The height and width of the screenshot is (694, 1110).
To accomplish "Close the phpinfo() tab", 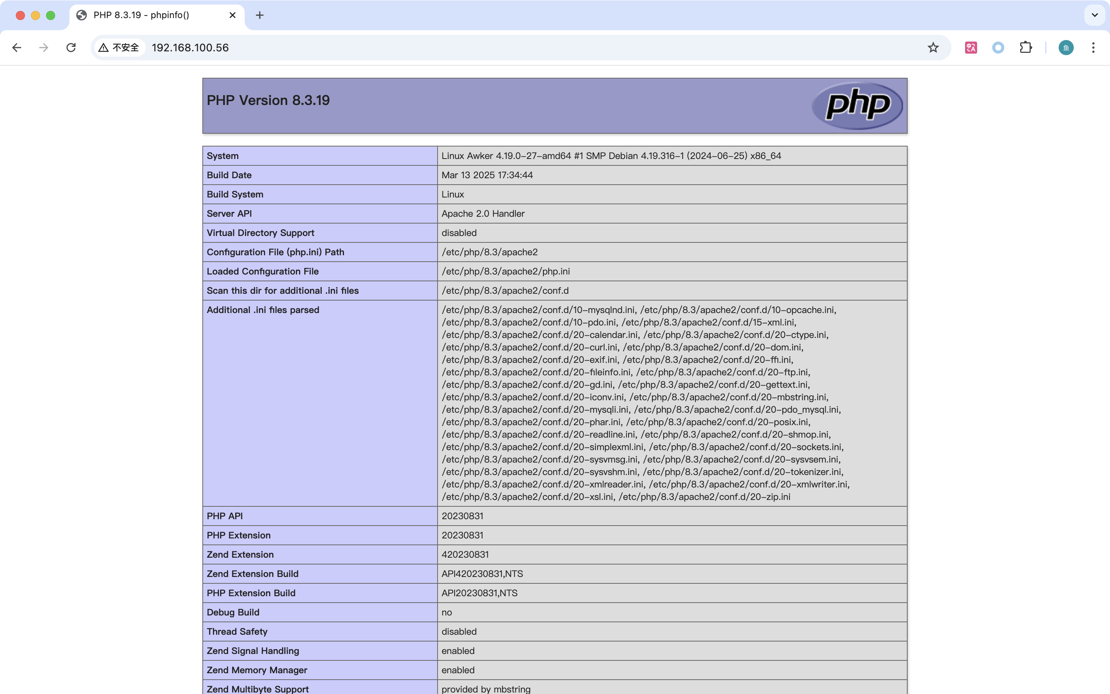I will pyautogui.click(x=233, y=15).
